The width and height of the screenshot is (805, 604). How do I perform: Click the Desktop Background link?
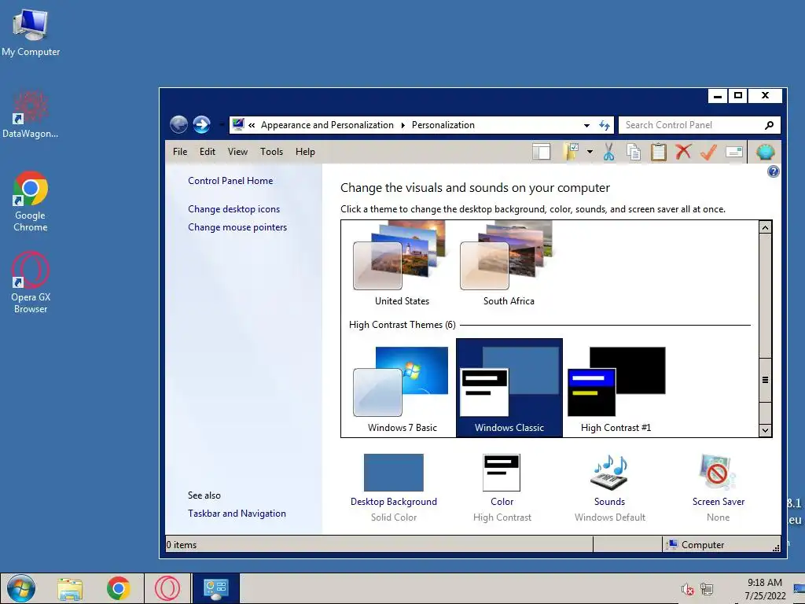pos(394,502)
